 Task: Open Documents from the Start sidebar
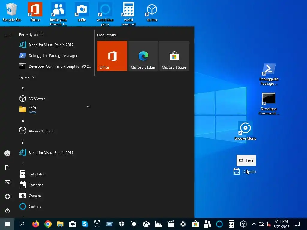[x=7, y=168]
